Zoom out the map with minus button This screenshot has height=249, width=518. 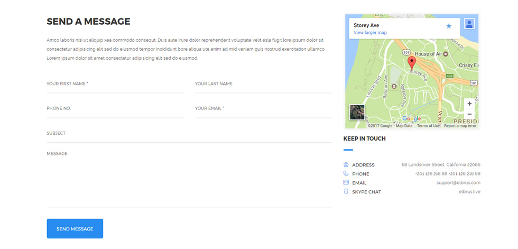click(469, 114)
